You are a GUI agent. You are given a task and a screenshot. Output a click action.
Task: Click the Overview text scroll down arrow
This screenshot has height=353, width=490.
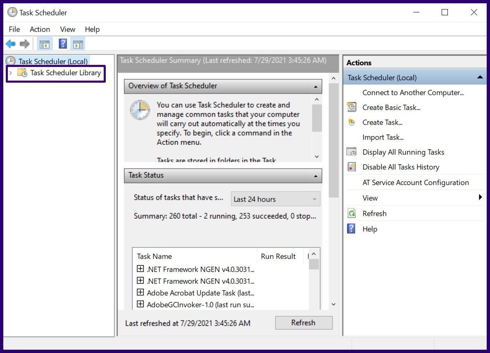(x=317, y=156)
